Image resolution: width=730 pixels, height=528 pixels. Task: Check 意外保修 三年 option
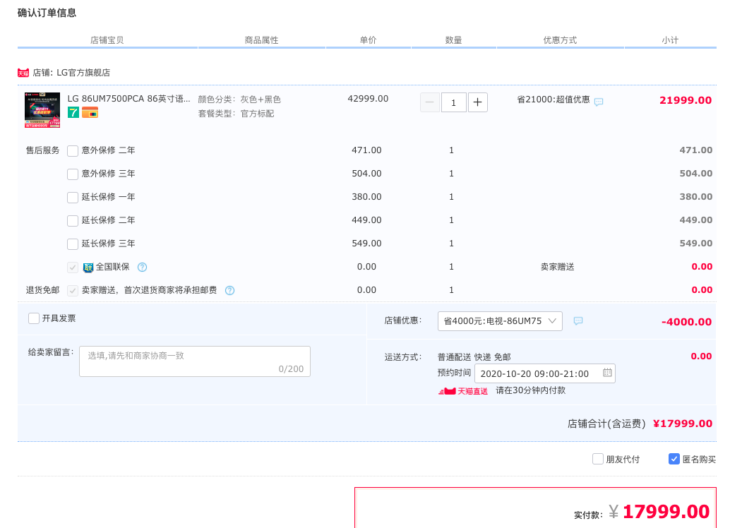click(73, 174)
